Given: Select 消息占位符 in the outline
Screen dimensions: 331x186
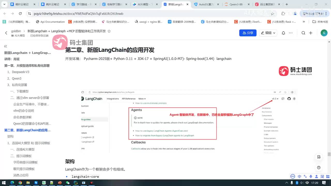Looking at the screenshot, I should pyautogui.click(x=21, y=175).
